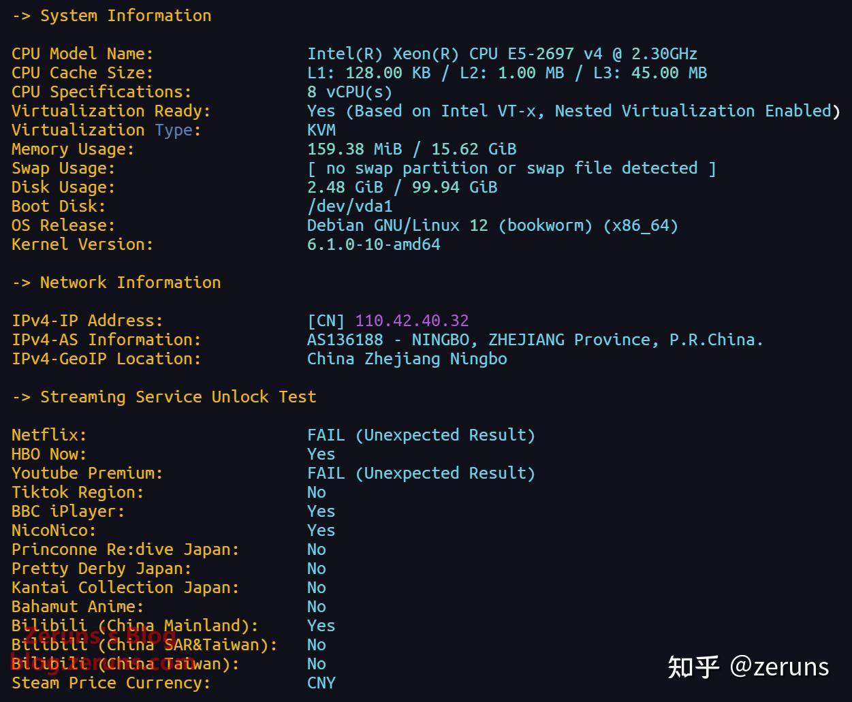The height and width of the screenshot is (702, 852).
Task: Click the CPU Cache Size value
Action: 507,73
